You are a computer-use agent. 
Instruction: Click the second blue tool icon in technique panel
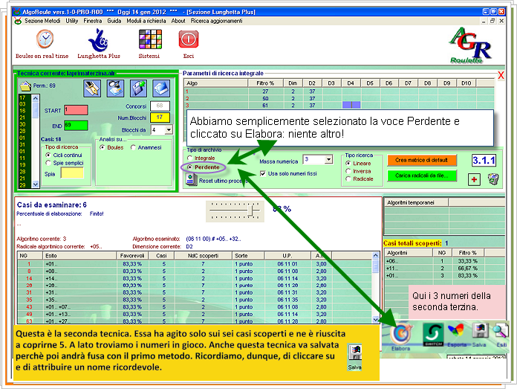(x=115, y=89)
